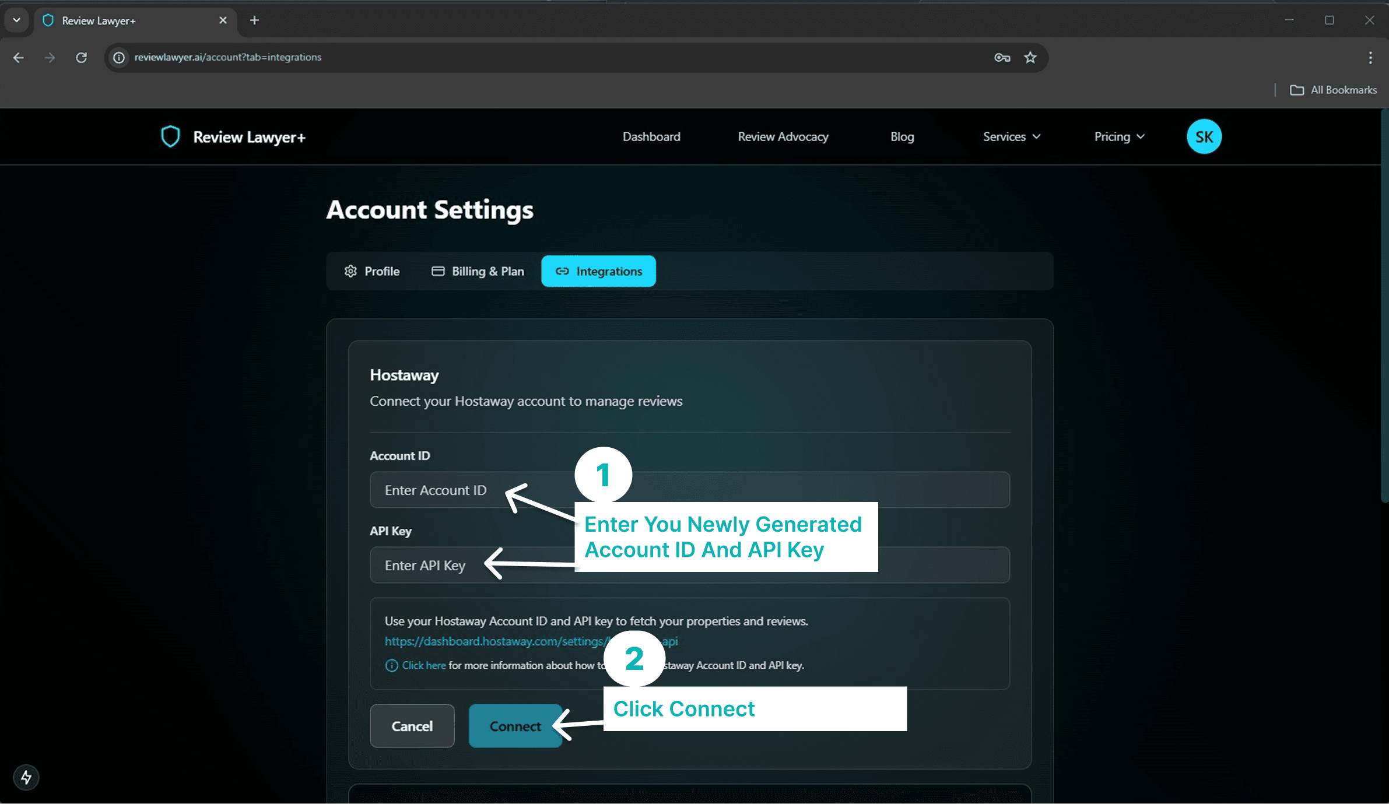This screenshot has height=804, width=1389.
Task: View site information icon in address bar
Action: coord(119,57)
